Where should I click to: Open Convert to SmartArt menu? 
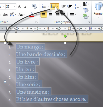click(x=86, y=16)
